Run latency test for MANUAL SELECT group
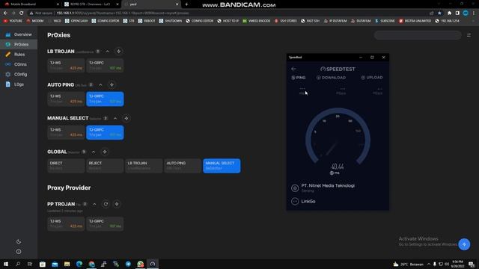Screen dimensions: 479x269 click(x=126, y=118)
